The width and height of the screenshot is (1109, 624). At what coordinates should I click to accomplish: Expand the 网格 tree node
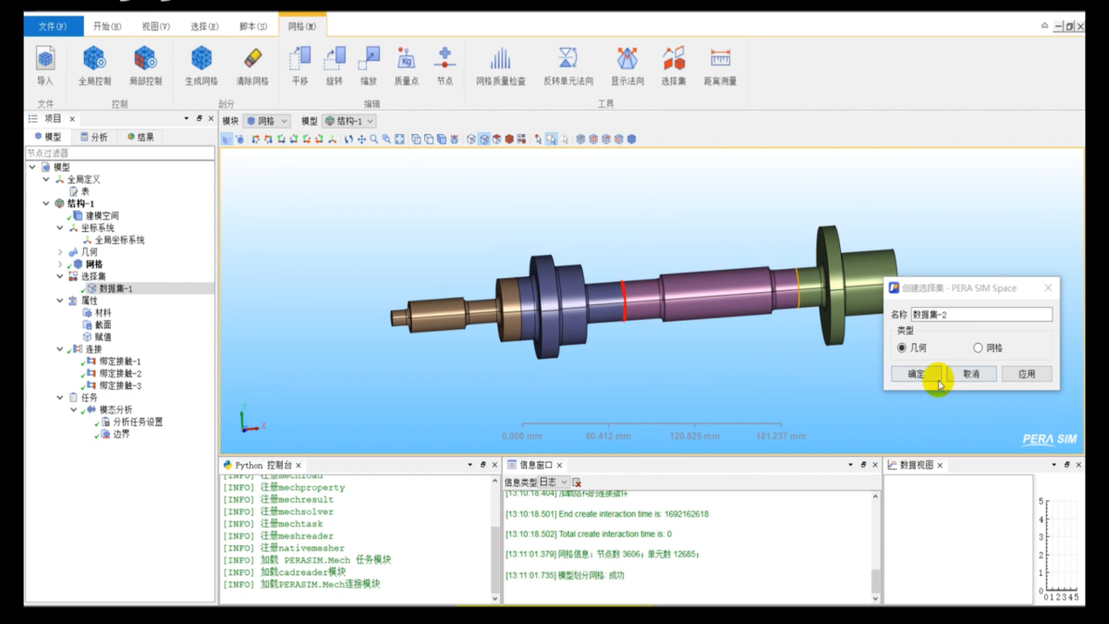[x=60, y=264]
